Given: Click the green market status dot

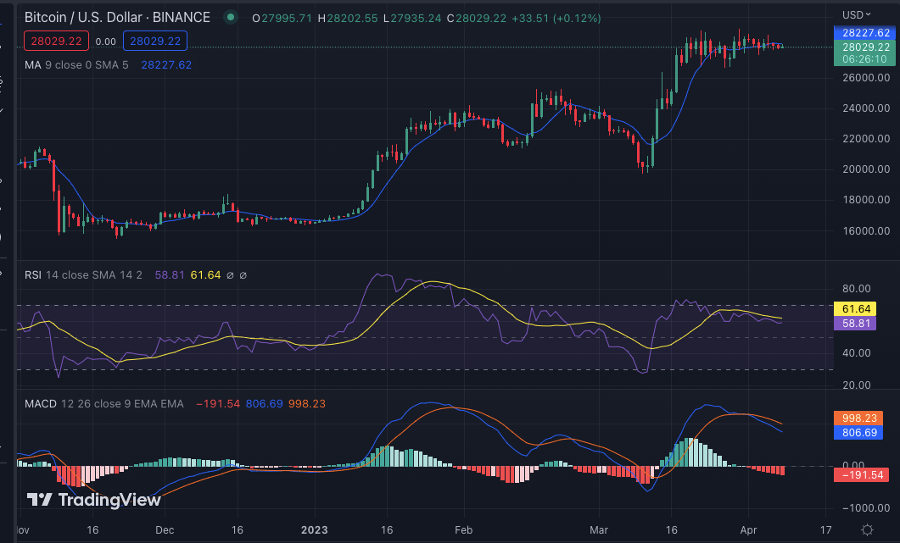Looking at the screenshot, I should (231, 17).
